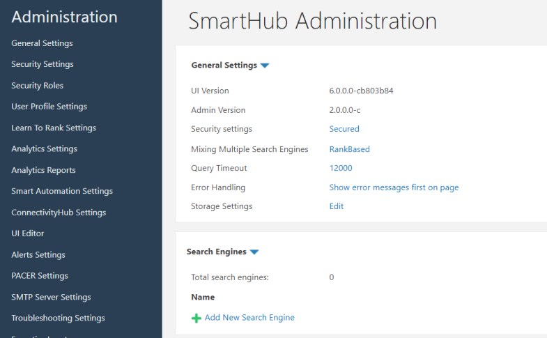Select Learn To Rank Settings
The height and width of the screenshot is (338, 547).
[54, 128]
